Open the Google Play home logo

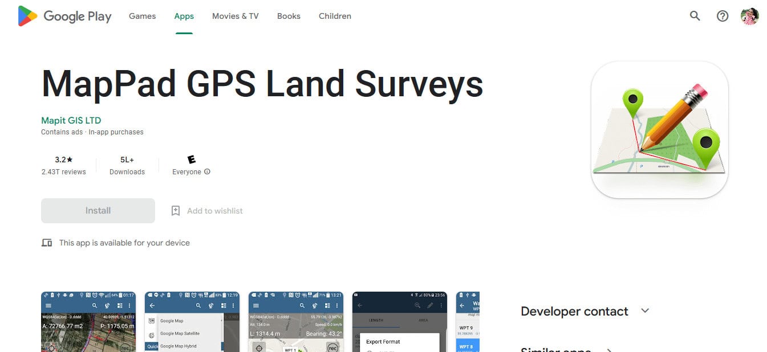coord(64,16)
